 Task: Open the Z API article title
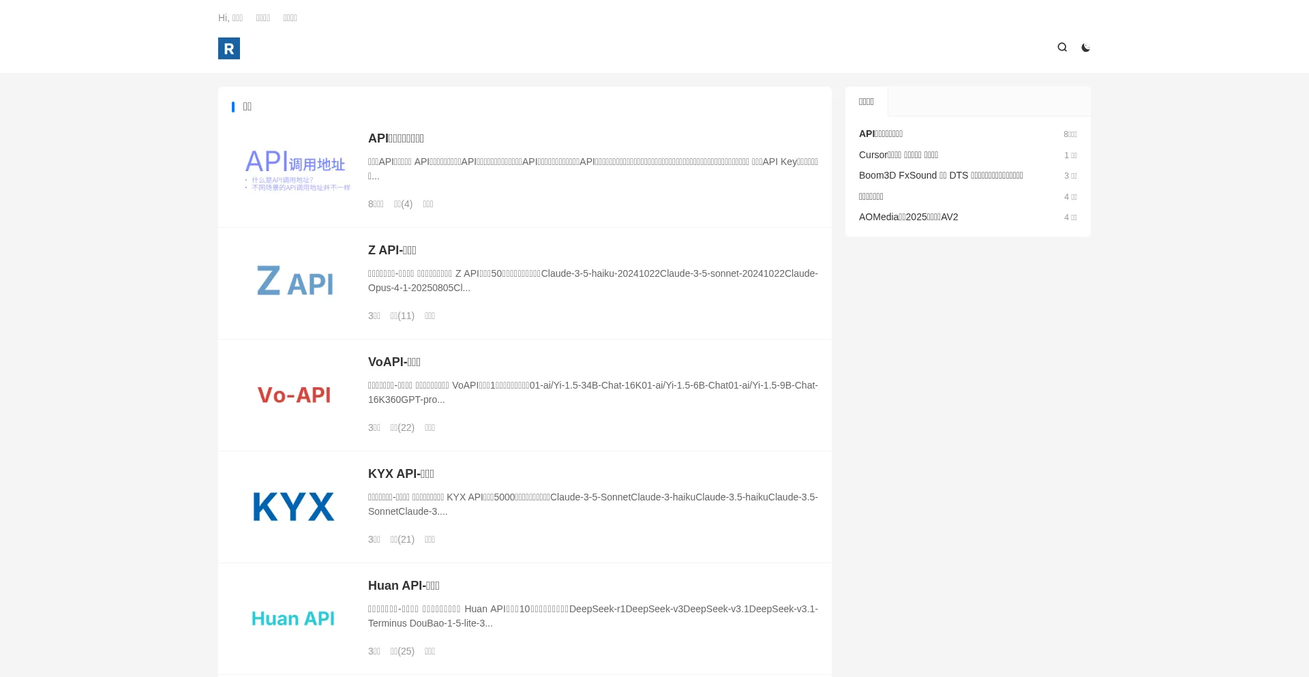pos(392,250)
